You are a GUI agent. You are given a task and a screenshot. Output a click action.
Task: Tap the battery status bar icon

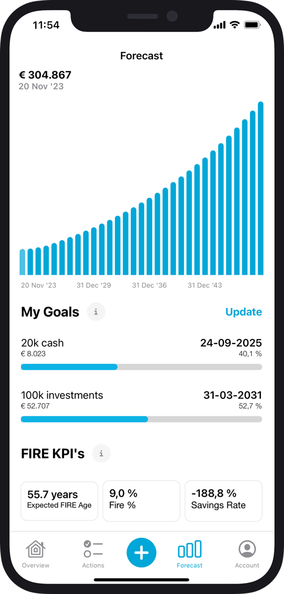(x=252, y=25)
